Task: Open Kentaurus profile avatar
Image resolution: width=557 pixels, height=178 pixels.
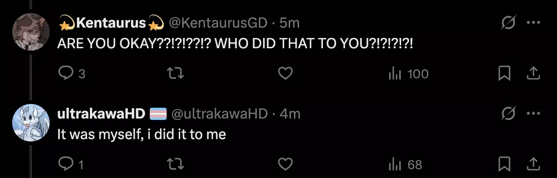Action: pos(30,32)
